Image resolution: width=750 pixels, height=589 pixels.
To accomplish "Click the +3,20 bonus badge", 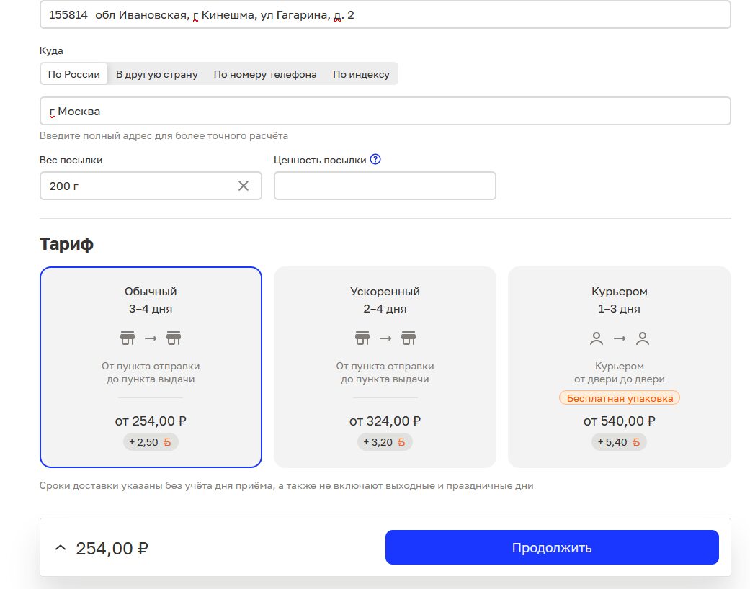I will [385, 442].
